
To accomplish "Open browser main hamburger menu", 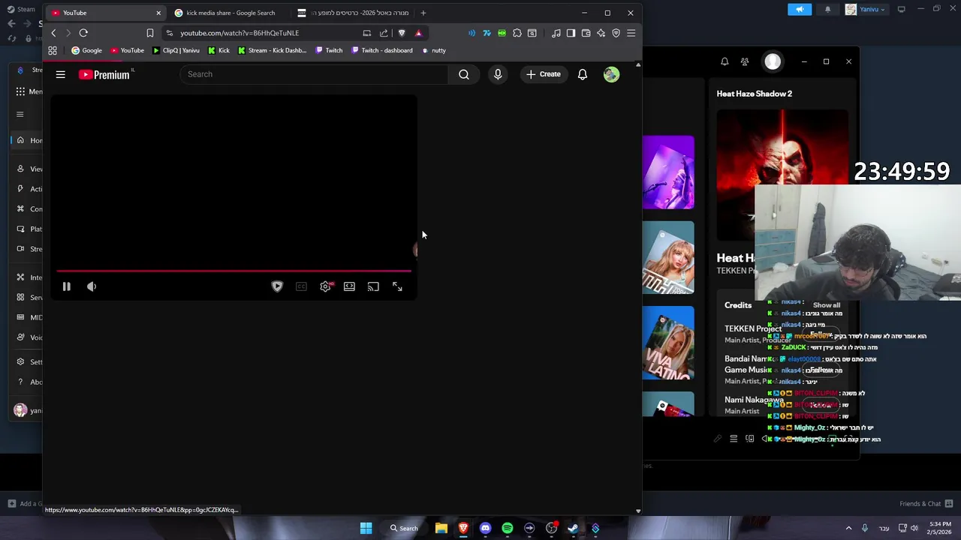I will point(631,33).
